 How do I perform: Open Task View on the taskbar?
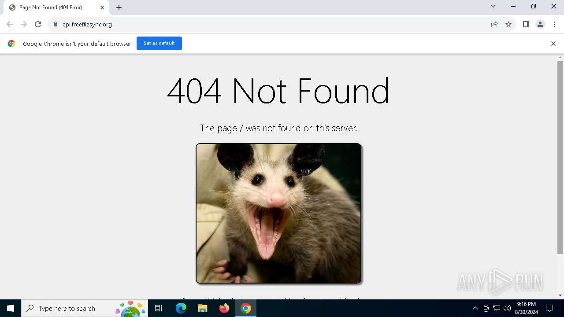point(159,308)
